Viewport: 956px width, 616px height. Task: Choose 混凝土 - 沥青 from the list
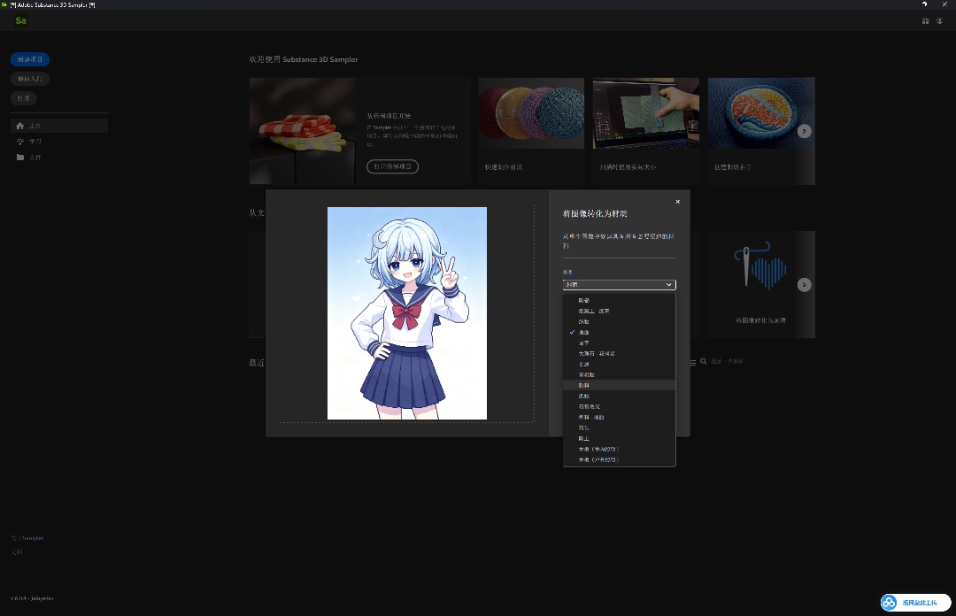619,311
